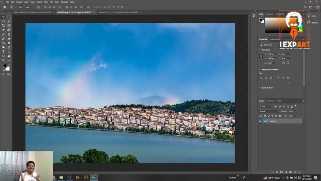The width and height of the screenshot is (321, 181).
Task: Collapse the Transform section in Properties
Action: pyautogui.click(x=260, y=50)
